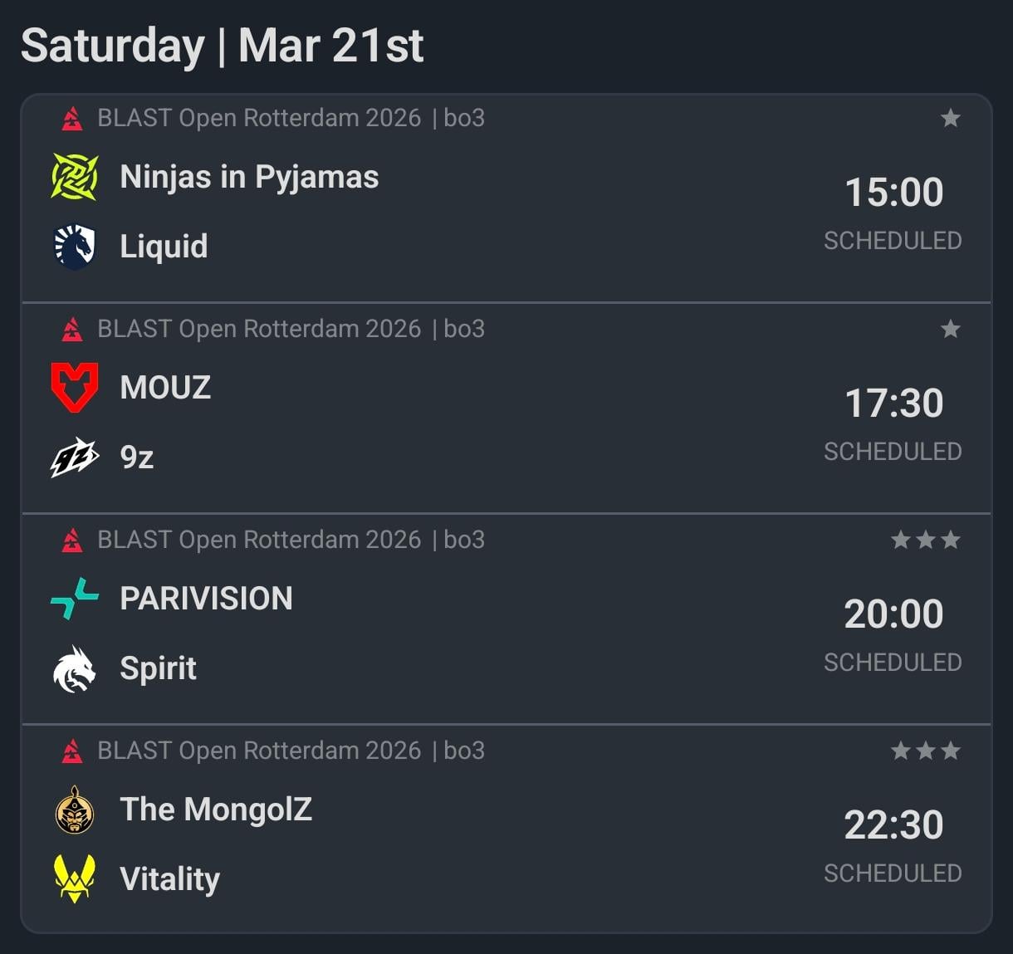Open BLAST Open Rotterdam 2026 link above MOUZ
The height and width of the screenshot is (954, 1013).
tap(259, 330)
